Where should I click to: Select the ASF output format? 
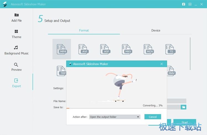pyautogui.click(x=105, y=49)
